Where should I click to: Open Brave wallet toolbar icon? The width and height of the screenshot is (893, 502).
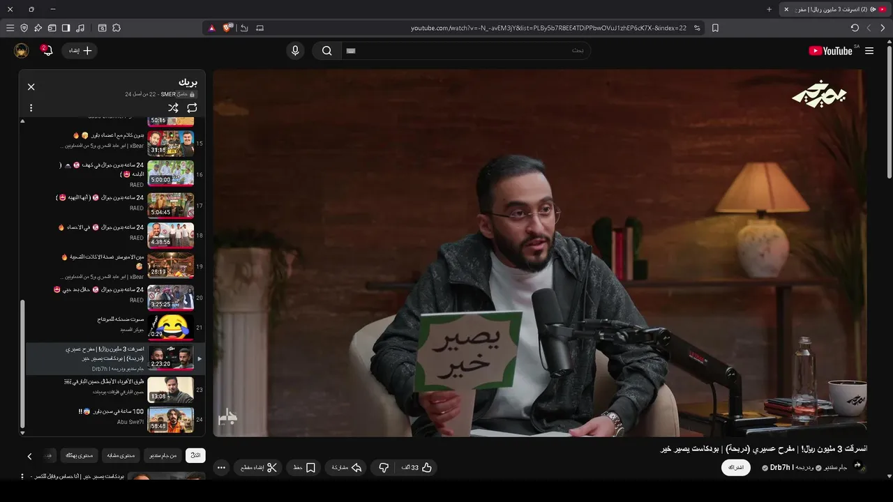[x=52, y=28]
